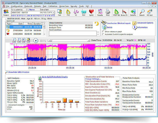The width and height of the screenshot is (158, 123).
Task: Enable Show values on graph checkbox
Action: pos(103,31)
